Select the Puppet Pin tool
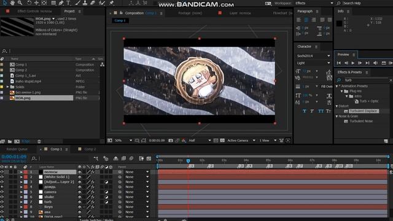This screenshot has height=221, width=393. (x=112, y=2)
